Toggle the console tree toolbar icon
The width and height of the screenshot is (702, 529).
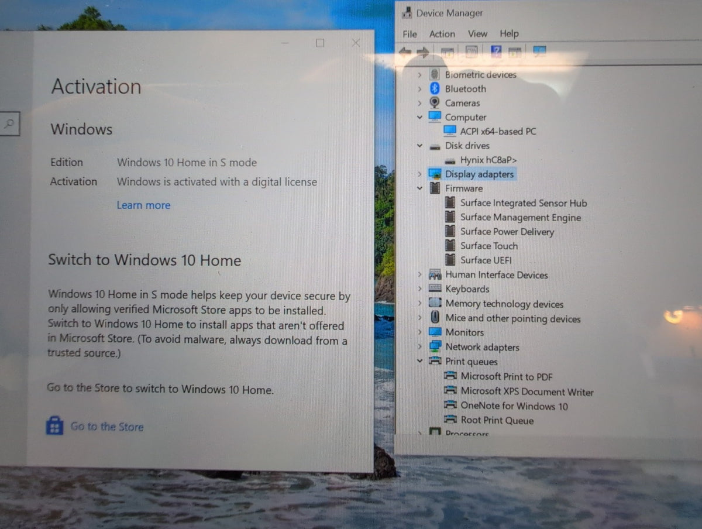pos(448,53)
